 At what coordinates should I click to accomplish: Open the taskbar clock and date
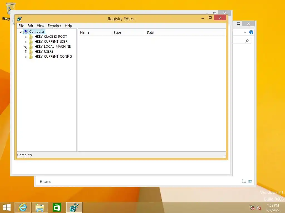coord(273,208)
